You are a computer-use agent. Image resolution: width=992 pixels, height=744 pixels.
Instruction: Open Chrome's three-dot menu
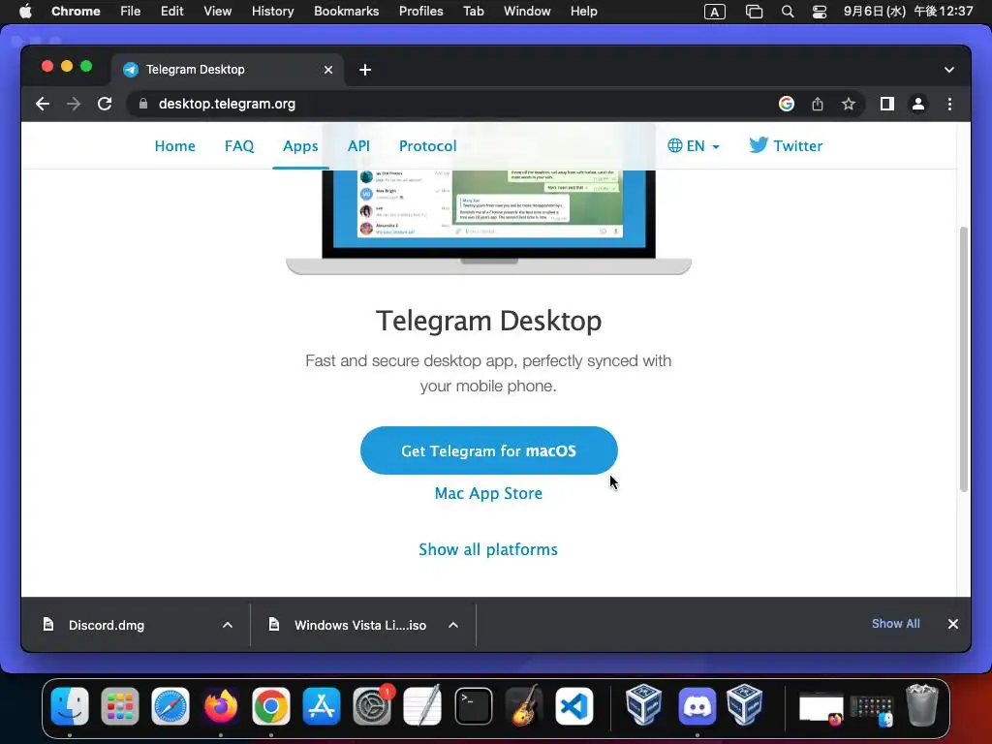[x=949, y=104]
